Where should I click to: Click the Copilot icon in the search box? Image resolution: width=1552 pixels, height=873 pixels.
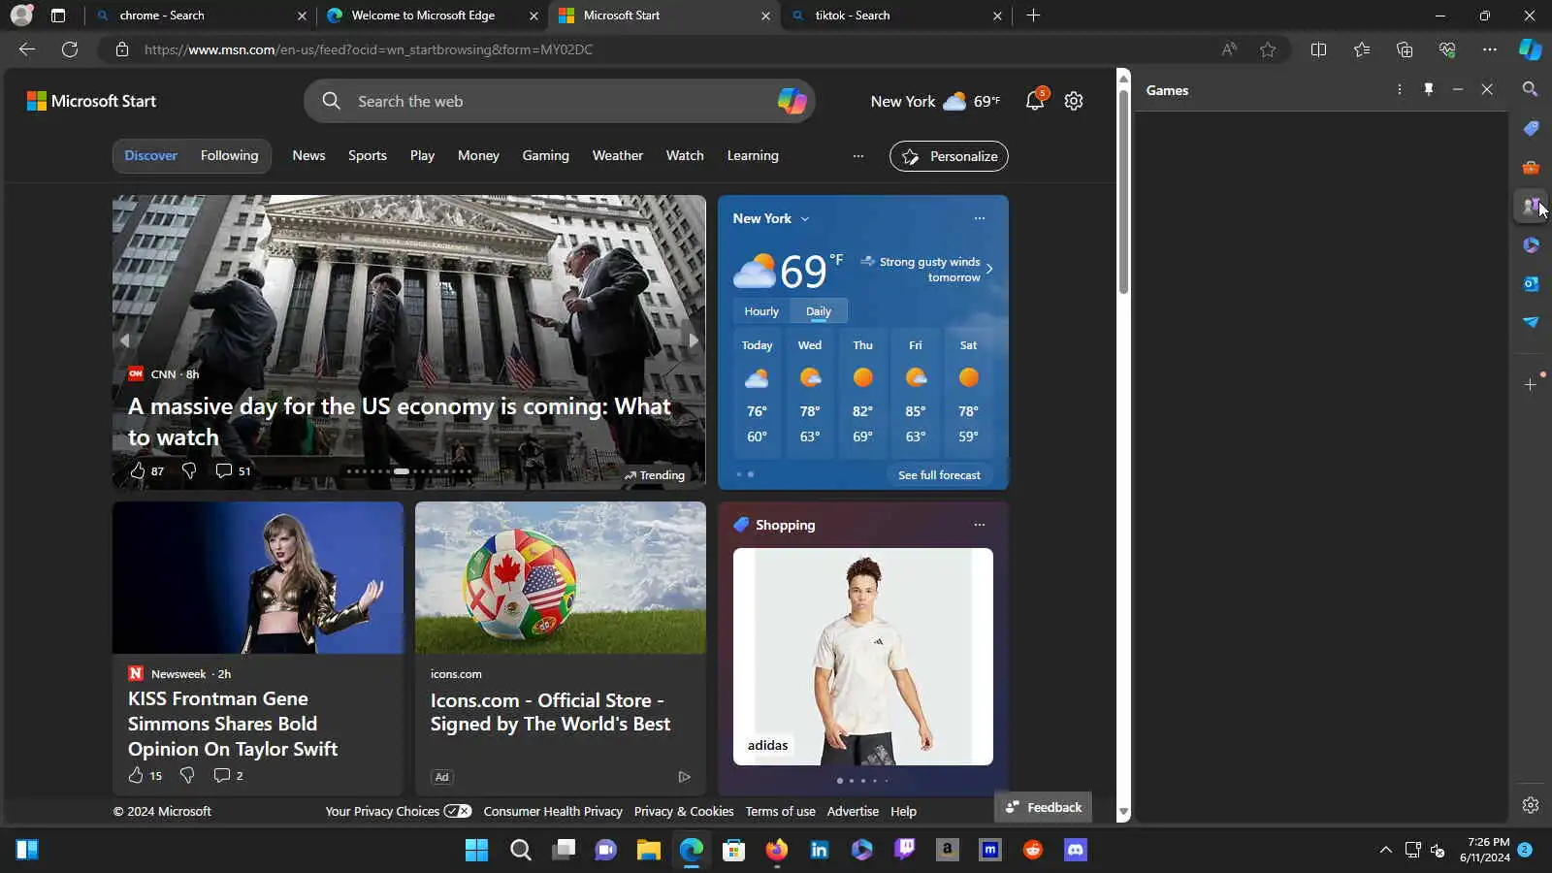[792, 101]
